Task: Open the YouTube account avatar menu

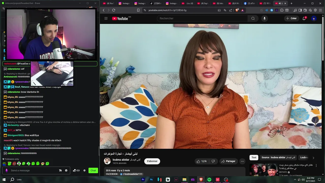Action: click(314, 18)
